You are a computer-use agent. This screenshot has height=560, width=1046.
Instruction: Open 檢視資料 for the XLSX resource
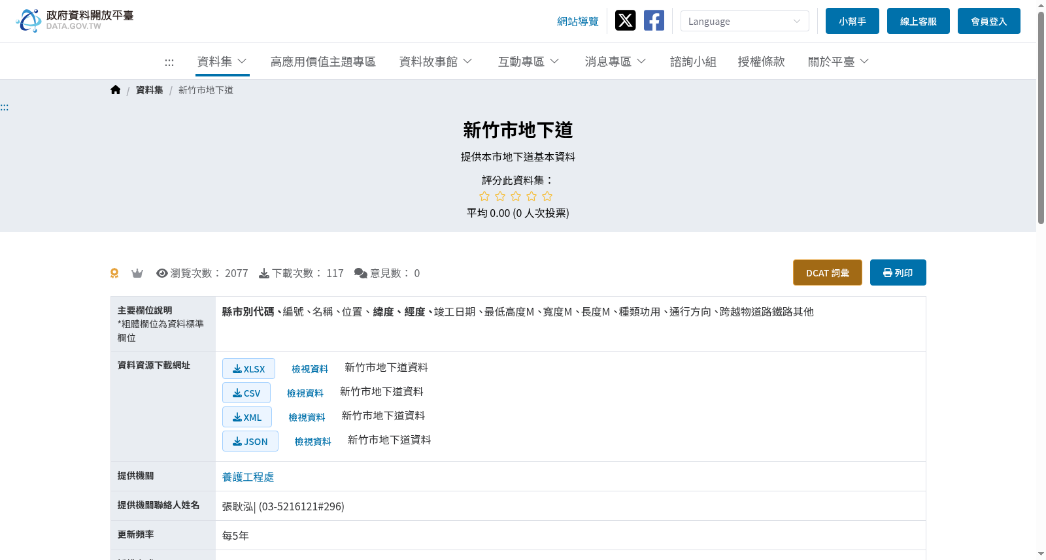[x=310, y=369]
